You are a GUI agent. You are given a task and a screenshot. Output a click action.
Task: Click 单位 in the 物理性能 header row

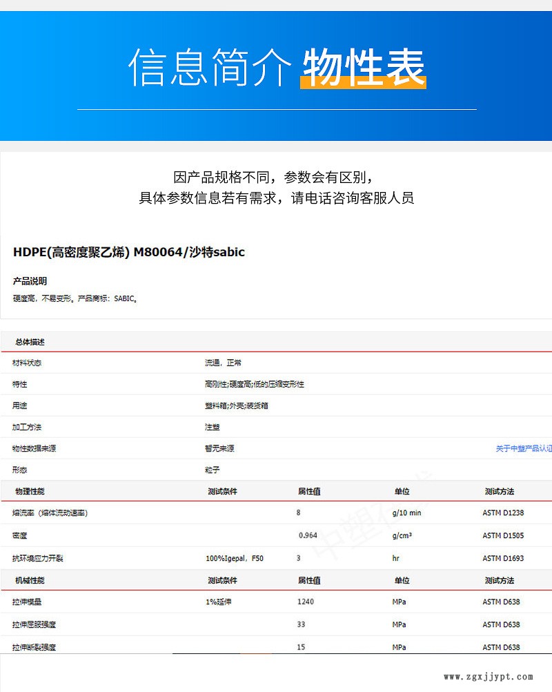point(402,492)
